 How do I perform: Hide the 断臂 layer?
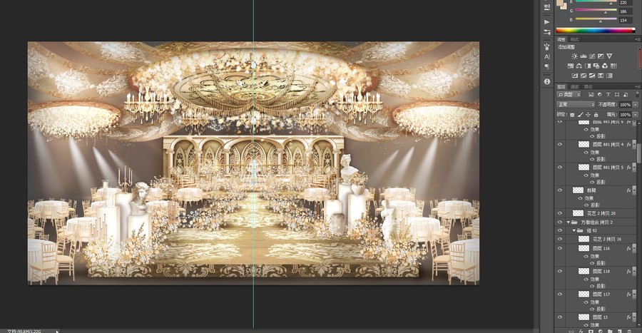[560, 190]
